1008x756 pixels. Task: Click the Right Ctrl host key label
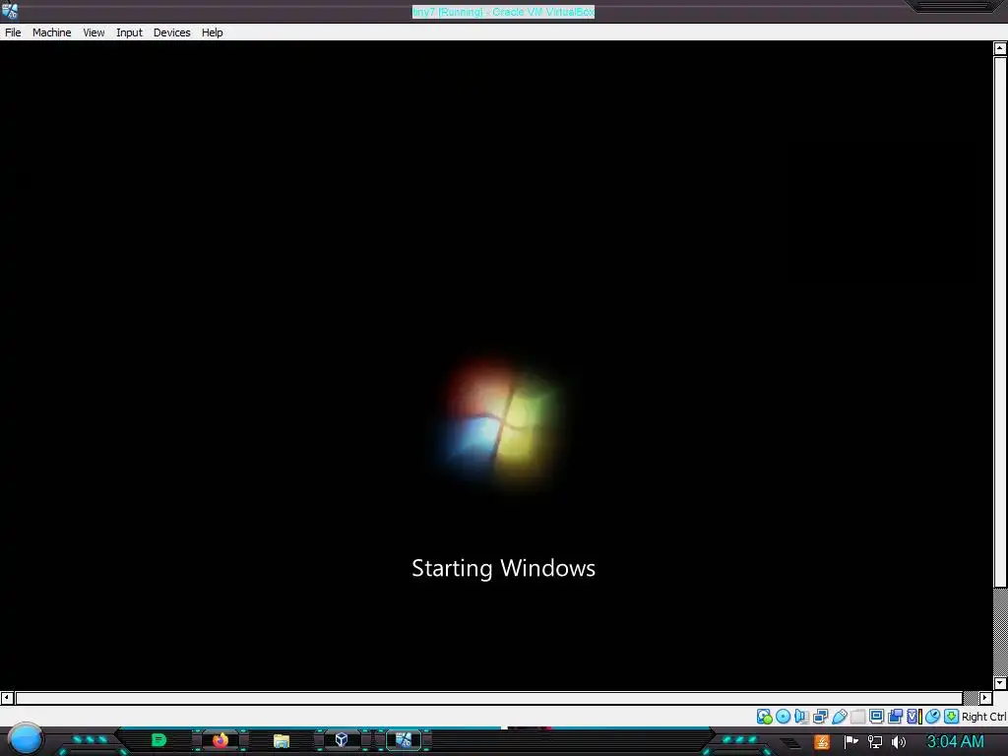983,717
